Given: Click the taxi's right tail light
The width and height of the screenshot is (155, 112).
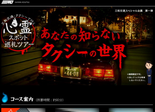Looking at the screenshot, I should coord(104,73).
